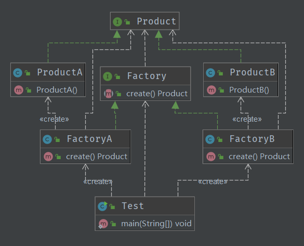Viewport: 304px width, 246px height.
Task: Select the ProductB() constructor row
Action: pos(241,90)
